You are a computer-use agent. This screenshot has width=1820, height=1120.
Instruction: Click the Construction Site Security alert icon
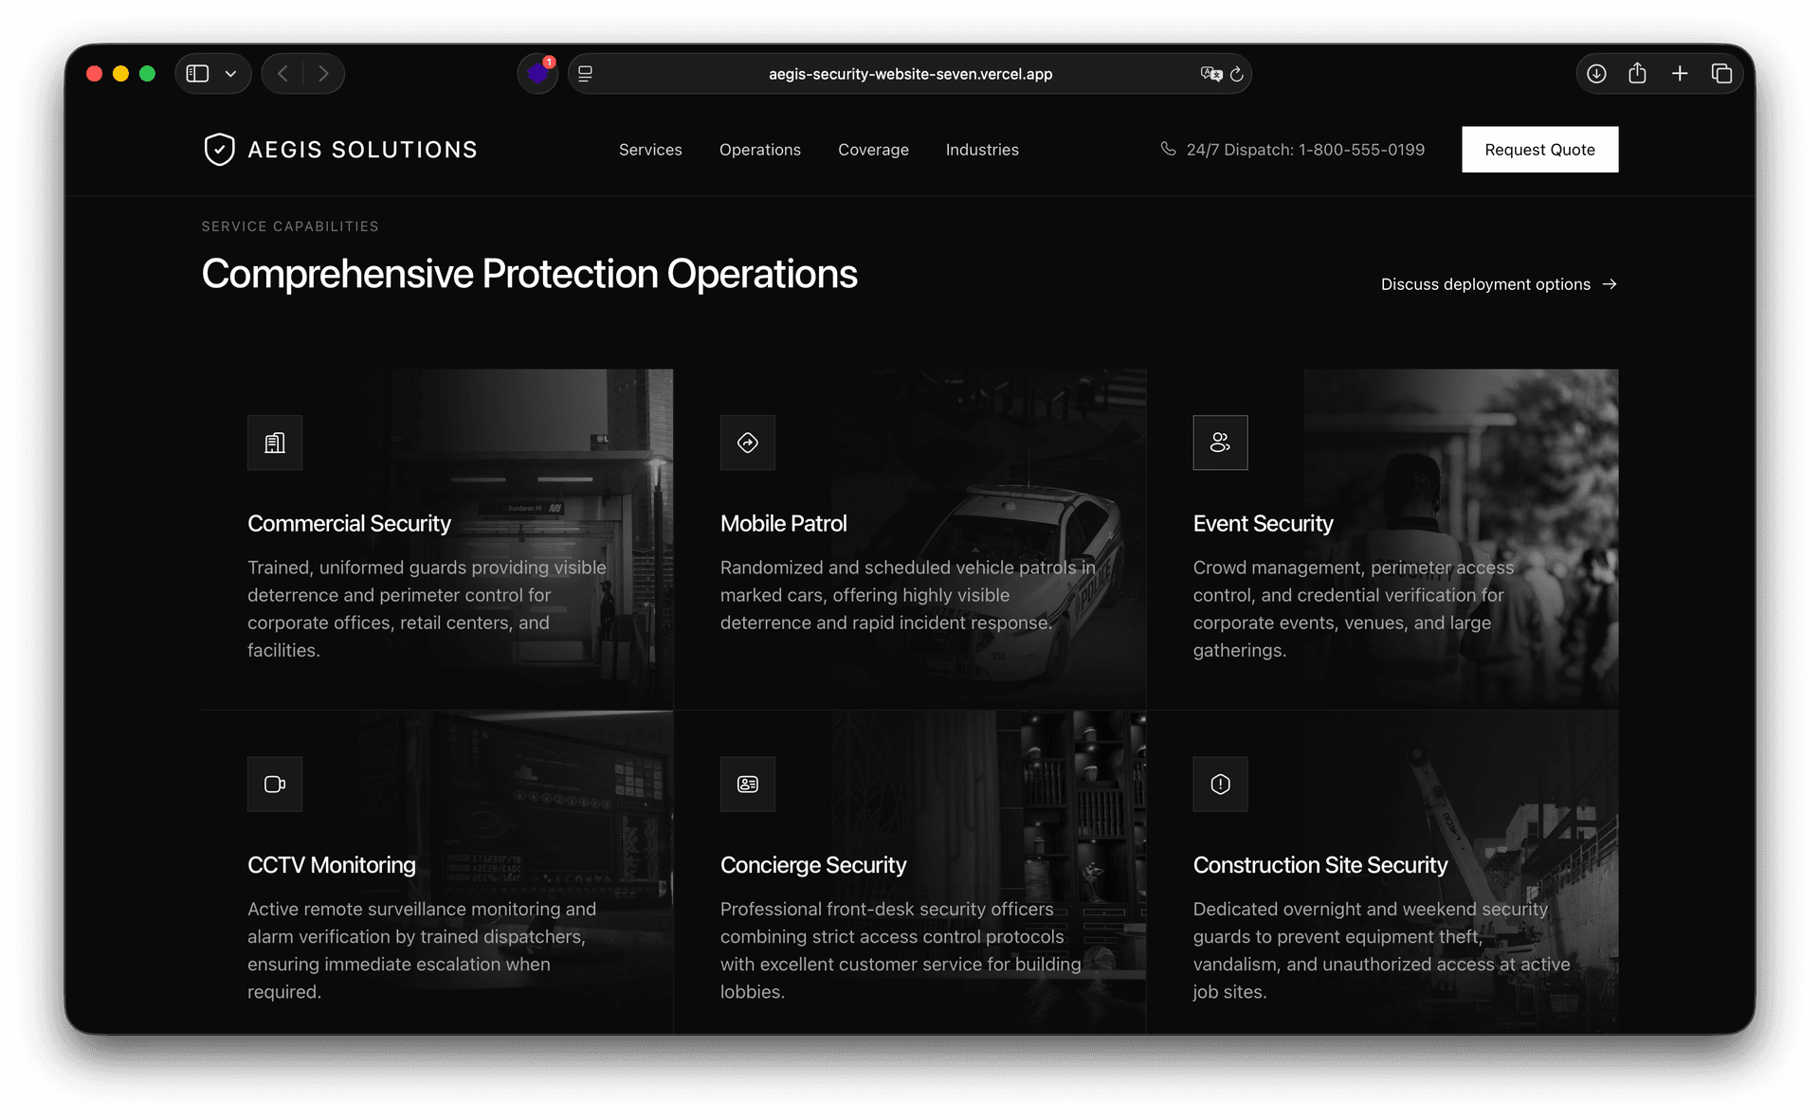point(1220,784)
